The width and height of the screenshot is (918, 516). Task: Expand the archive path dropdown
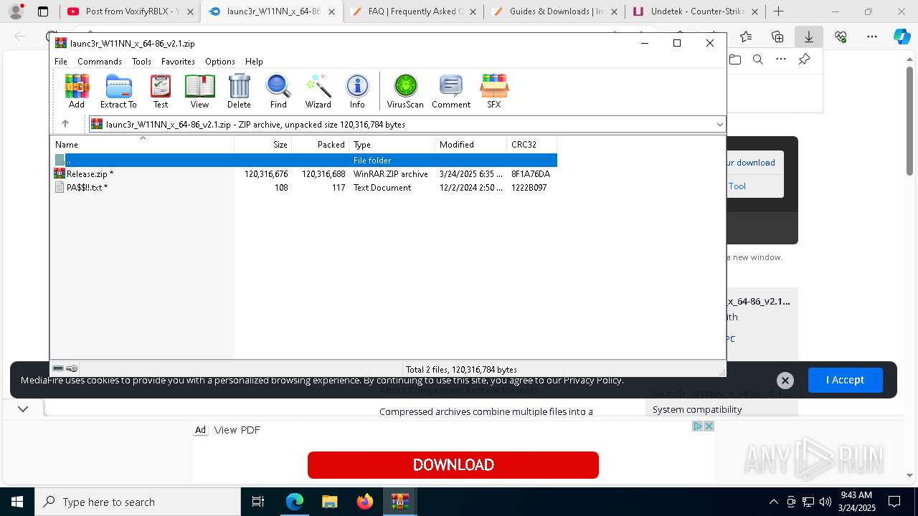[x=719, y=125]
